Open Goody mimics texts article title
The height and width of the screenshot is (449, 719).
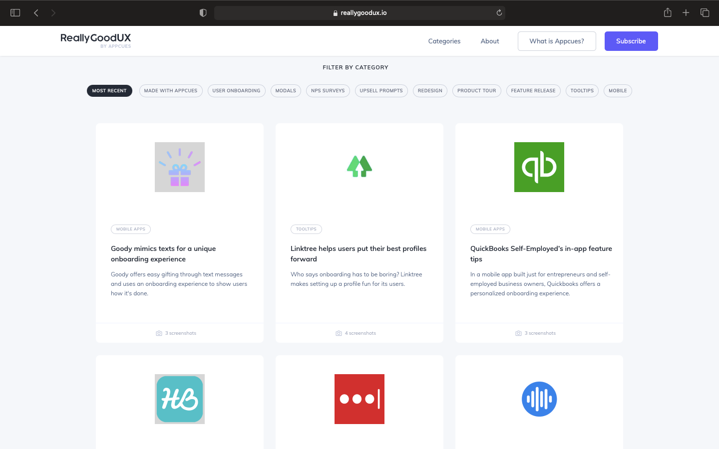(x=163, y=254)
